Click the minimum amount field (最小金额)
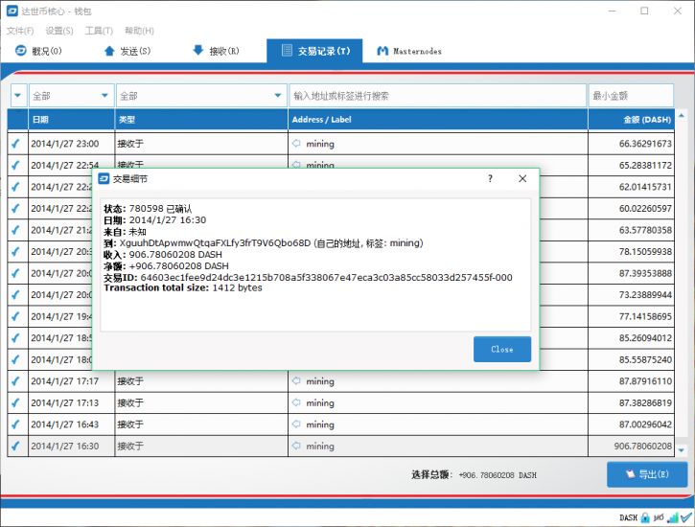The height and width of the screenshot is (527, 695). (631, 95)
